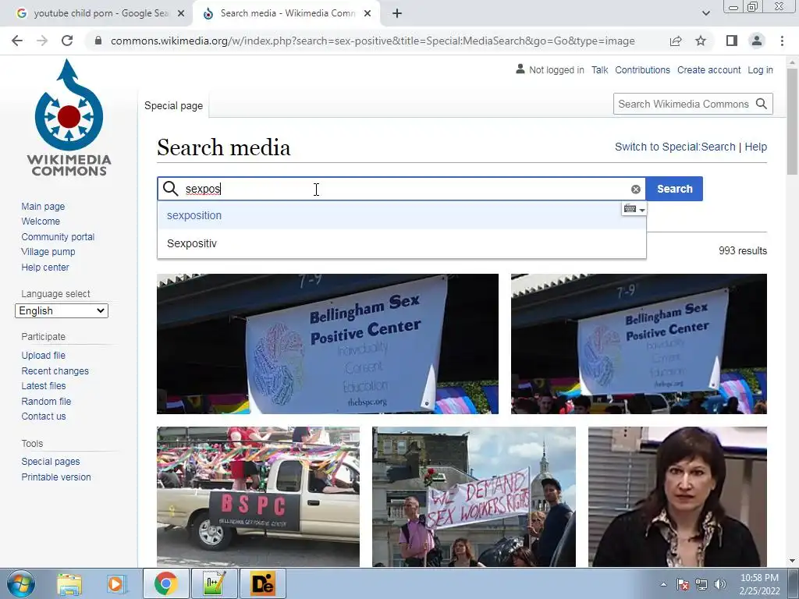
Task: Click the share page icon in address bar
Action: [676, 41]
